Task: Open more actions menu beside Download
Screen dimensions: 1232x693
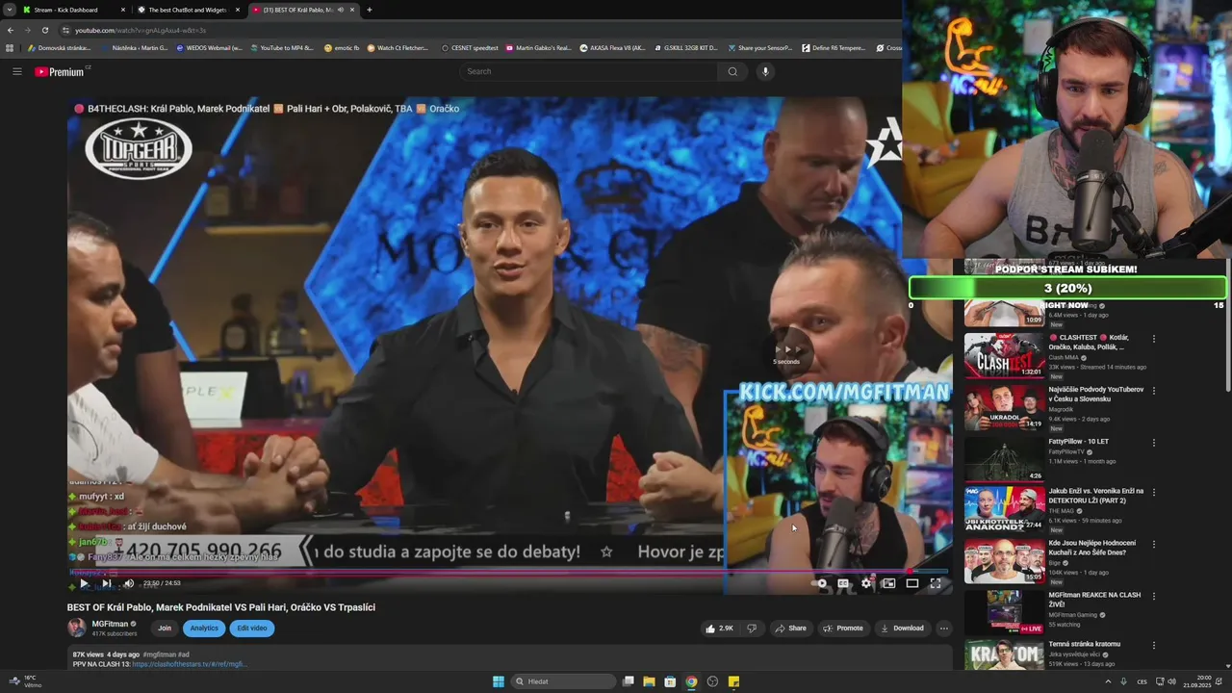Action: [944, 629]
